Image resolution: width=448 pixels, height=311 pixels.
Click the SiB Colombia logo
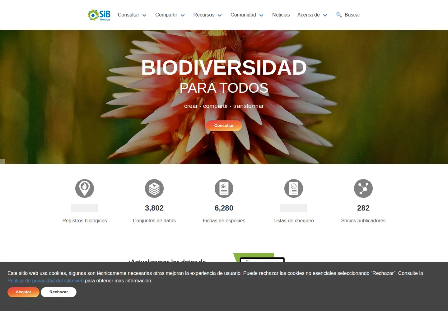point(99,15)
